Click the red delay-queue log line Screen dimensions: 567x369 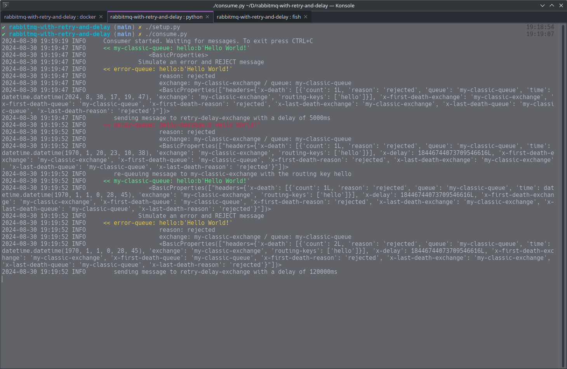point(182,125)
